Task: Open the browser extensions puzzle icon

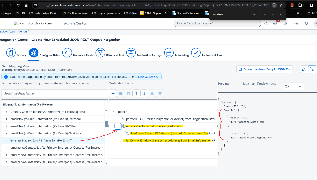Action: (x=300, y=5)
